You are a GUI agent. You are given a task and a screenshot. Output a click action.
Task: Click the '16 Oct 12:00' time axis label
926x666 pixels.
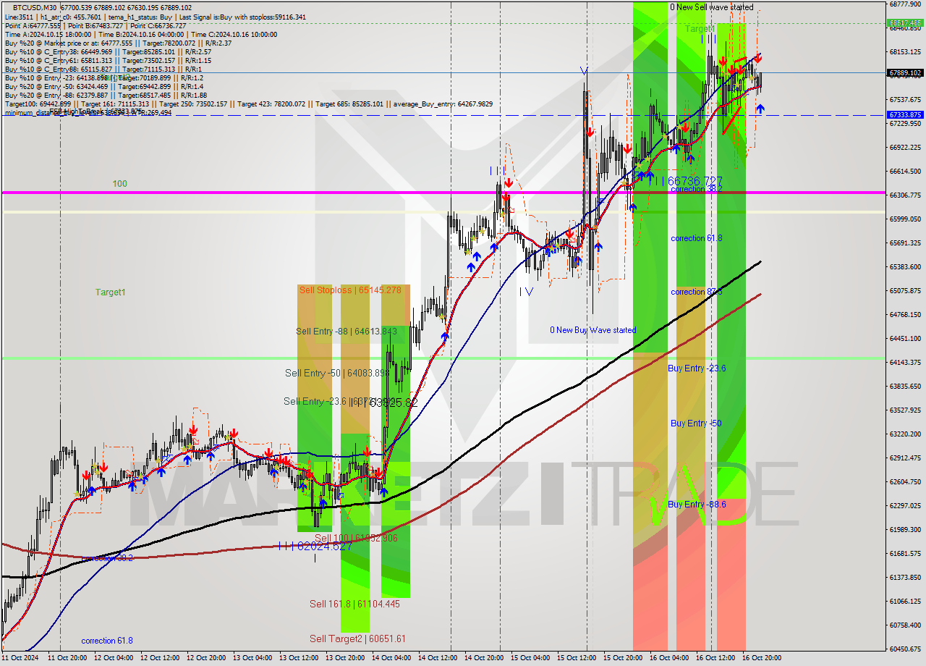click(715, 658)
